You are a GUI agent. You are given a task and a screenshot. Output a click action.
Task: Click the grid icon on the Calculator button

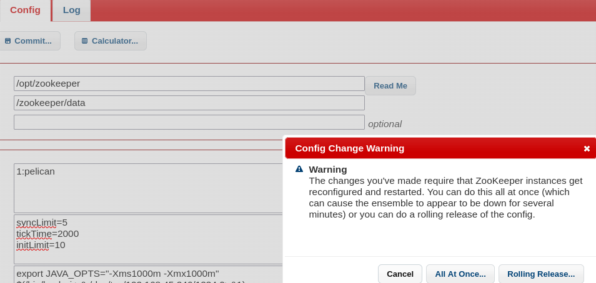[85, 41]
